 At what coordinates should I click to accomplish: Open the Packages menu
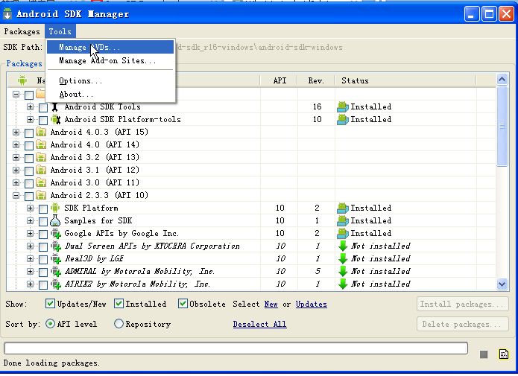tap(22, 31)
